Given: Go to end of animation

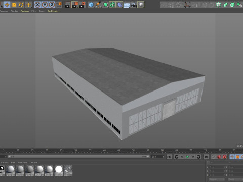Looking at the screenshot, I should (206, 157).
